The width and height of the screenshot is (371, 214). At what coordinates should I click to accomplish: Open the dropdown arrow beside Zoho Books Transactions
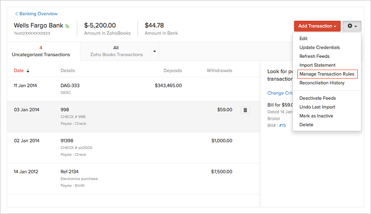154,51
